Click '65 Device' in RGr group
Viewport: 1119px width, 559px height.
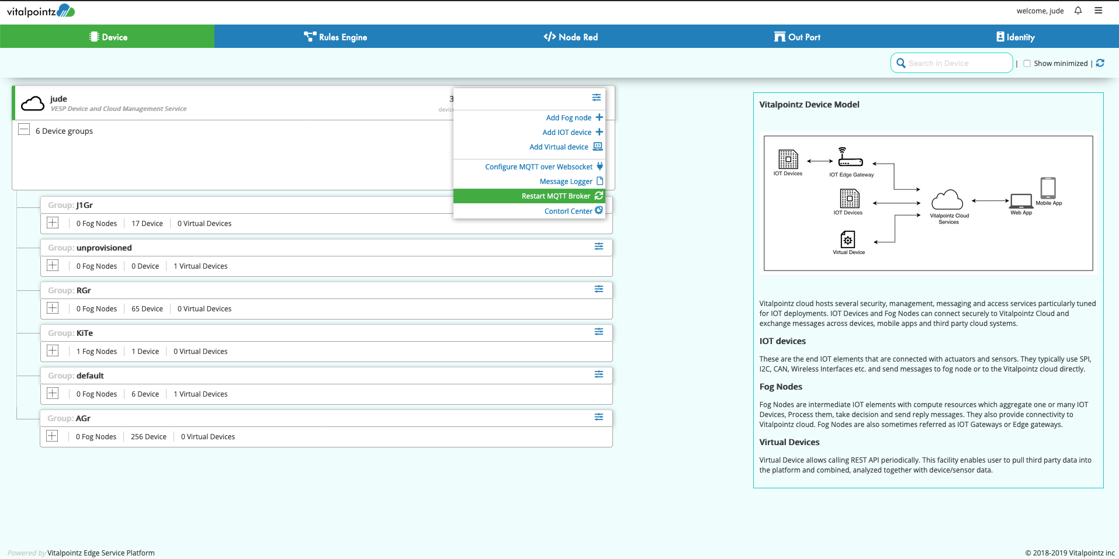(147, 309)
